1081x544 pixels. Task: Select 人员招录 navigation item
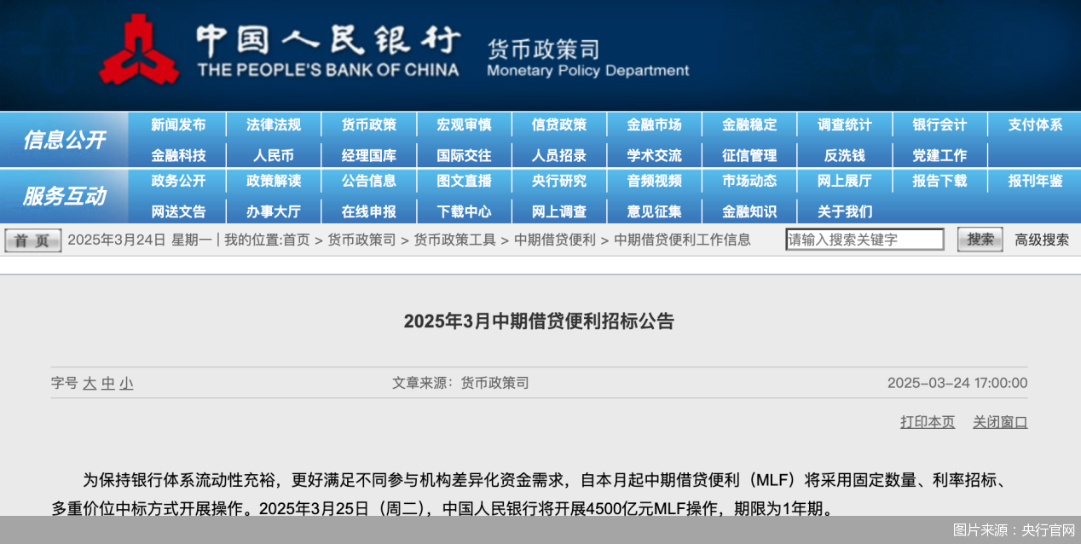[x=559, y=155]
